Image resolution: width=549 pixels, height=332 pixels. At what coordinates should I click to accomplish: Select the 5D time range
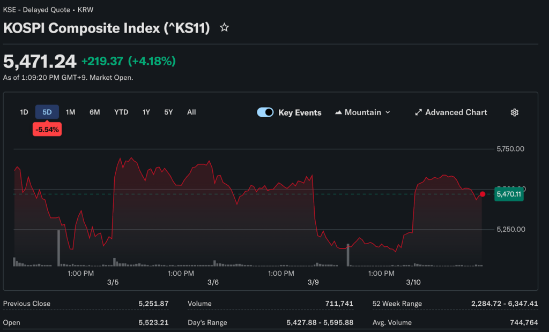(x=47, y=112)
